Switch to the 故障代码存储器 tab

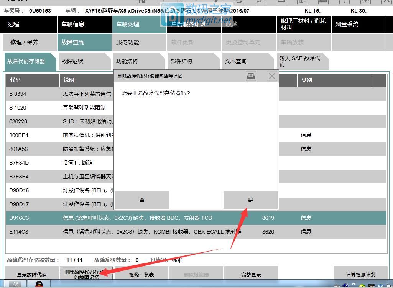pos(30,61)
